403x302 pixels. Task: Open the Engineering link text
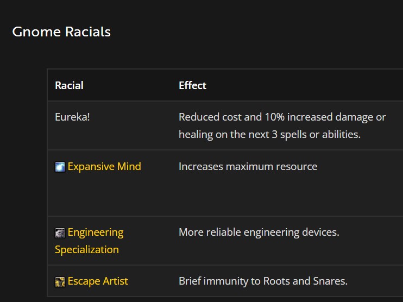96,232
